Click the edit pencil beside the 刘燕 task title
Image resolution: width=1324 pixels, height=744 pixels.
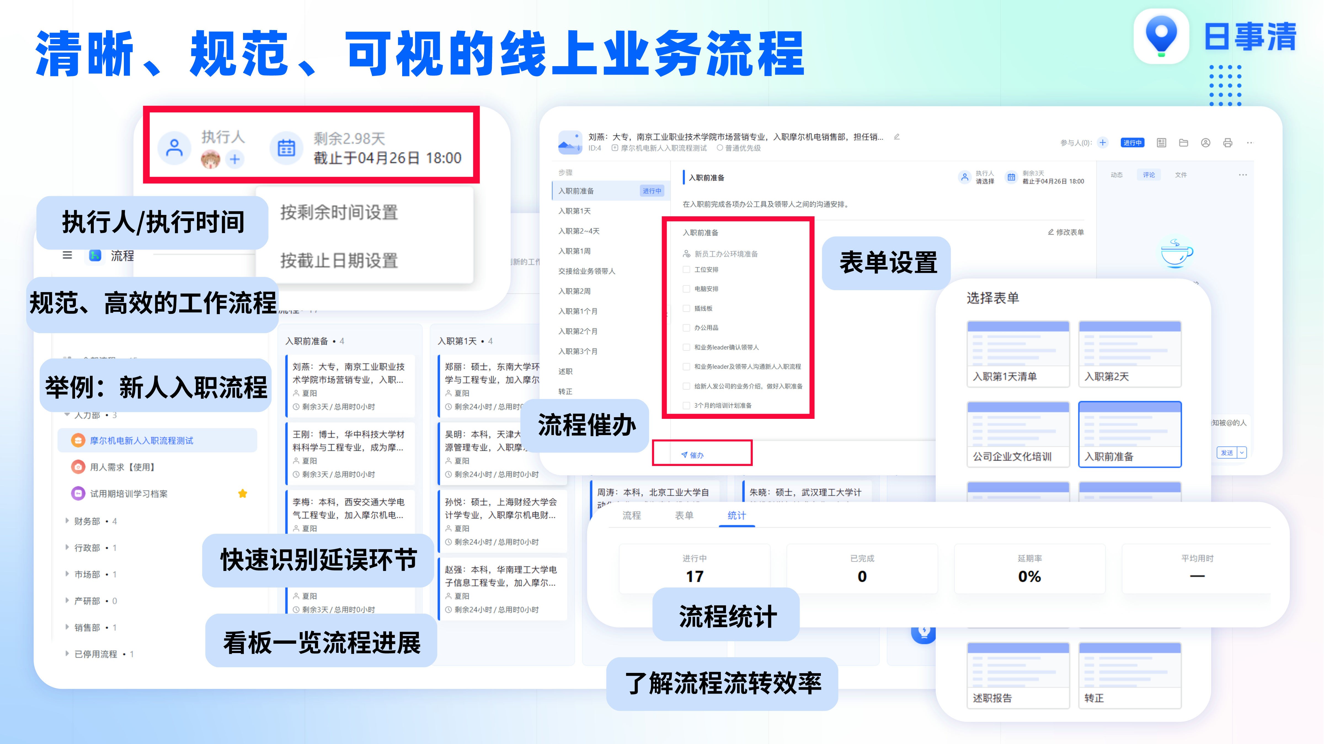click(x=897, y=137)
